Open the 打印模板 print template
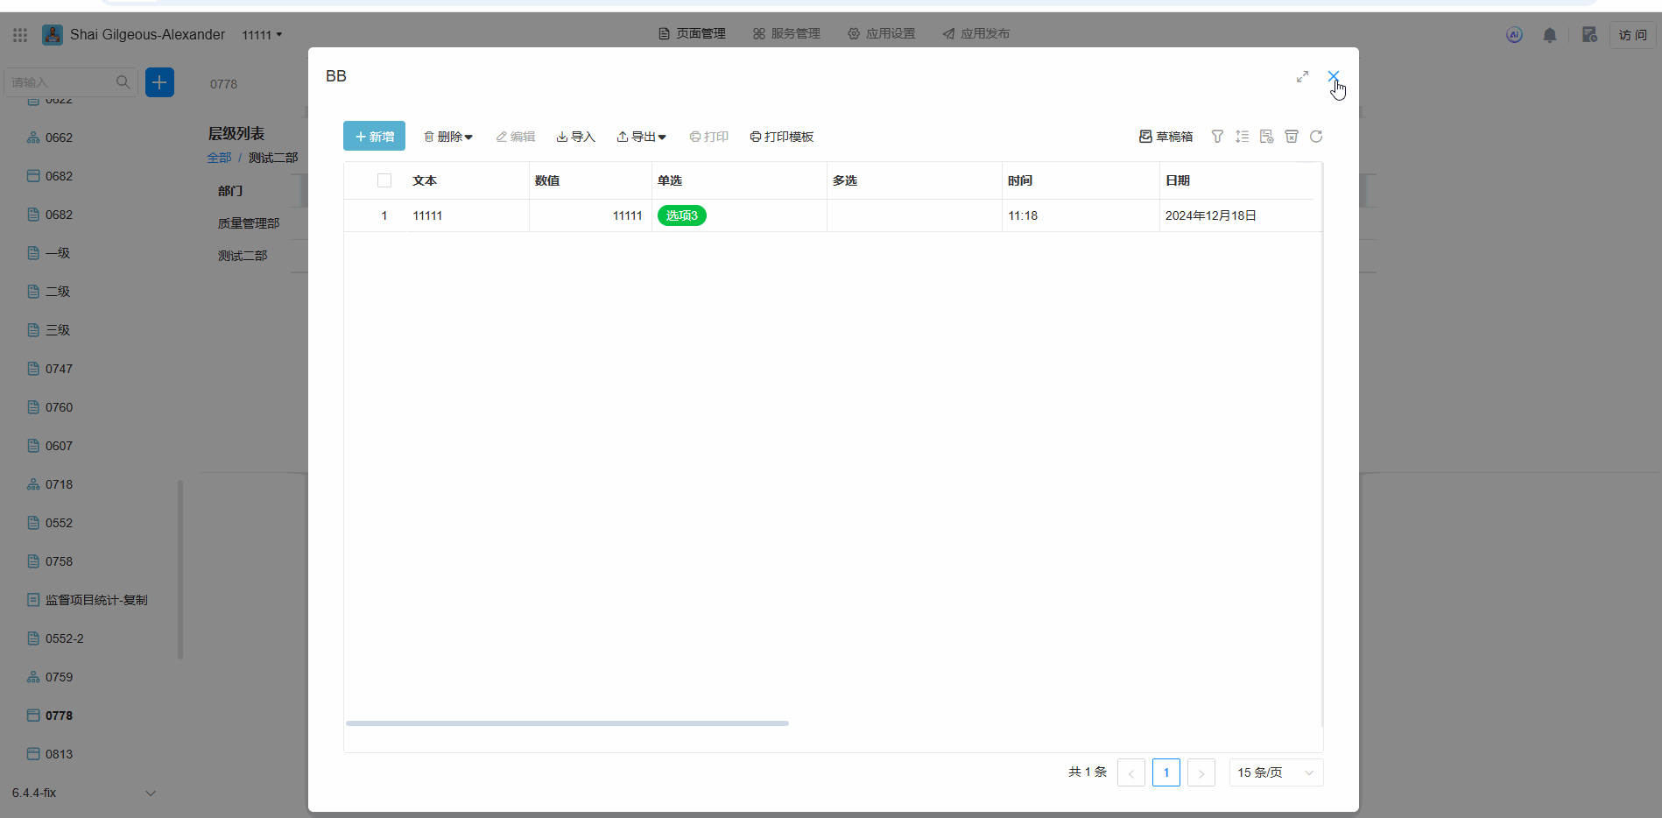 pyautogui.click(x=782, y=137)
